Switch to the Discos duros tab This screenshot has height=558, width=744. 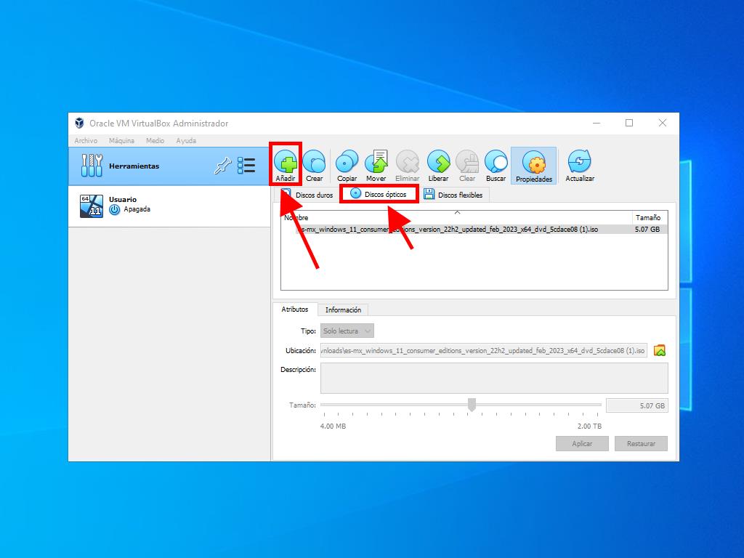click(x=307, y=195)
